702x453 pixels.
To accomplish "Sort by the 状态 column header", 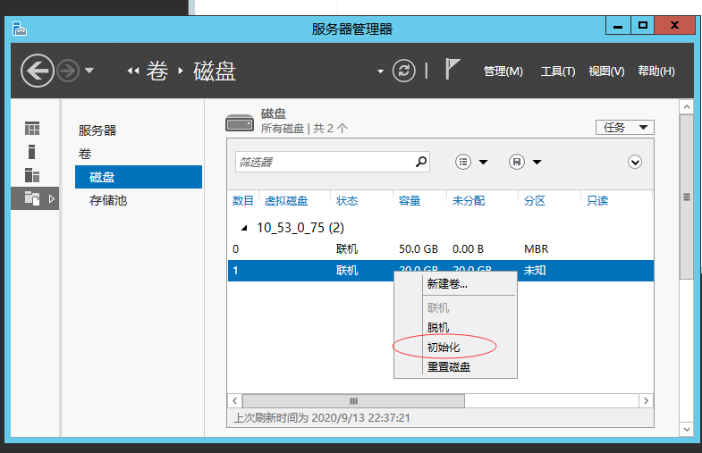I will (346, 201).
